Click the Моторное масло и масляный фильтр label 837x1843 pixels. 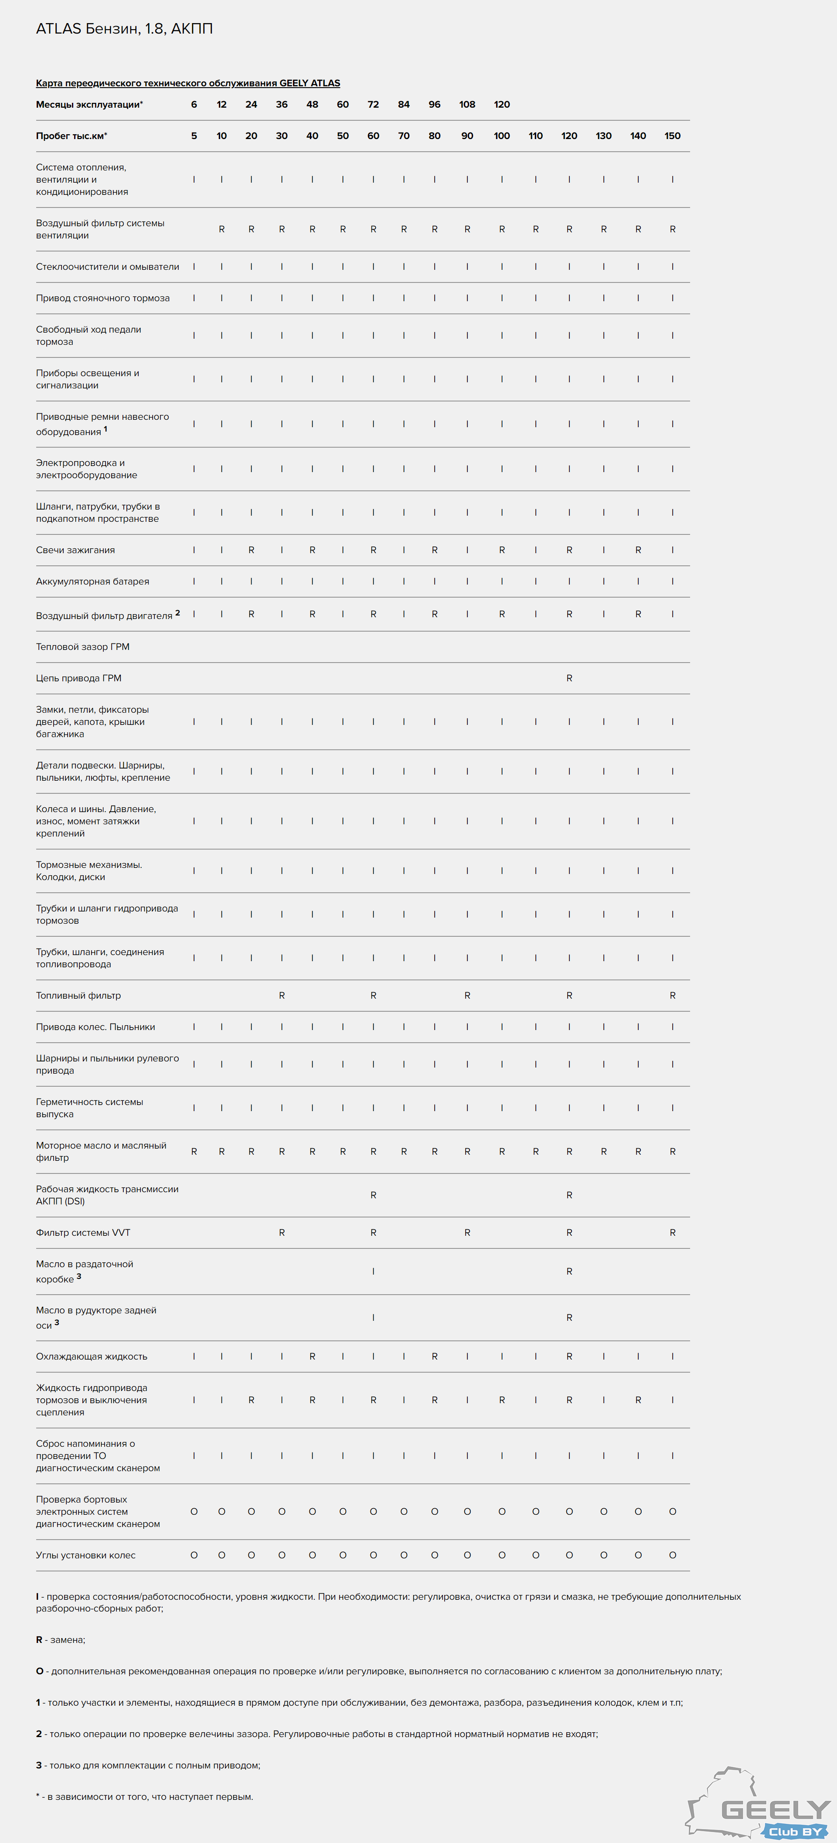coord(101,1152)
